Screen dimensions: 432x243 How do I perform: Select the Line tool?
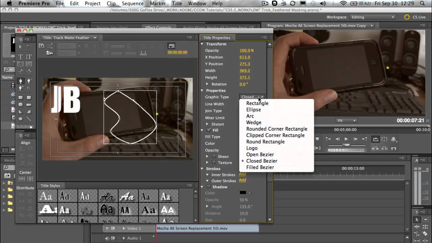pos(29,119)
